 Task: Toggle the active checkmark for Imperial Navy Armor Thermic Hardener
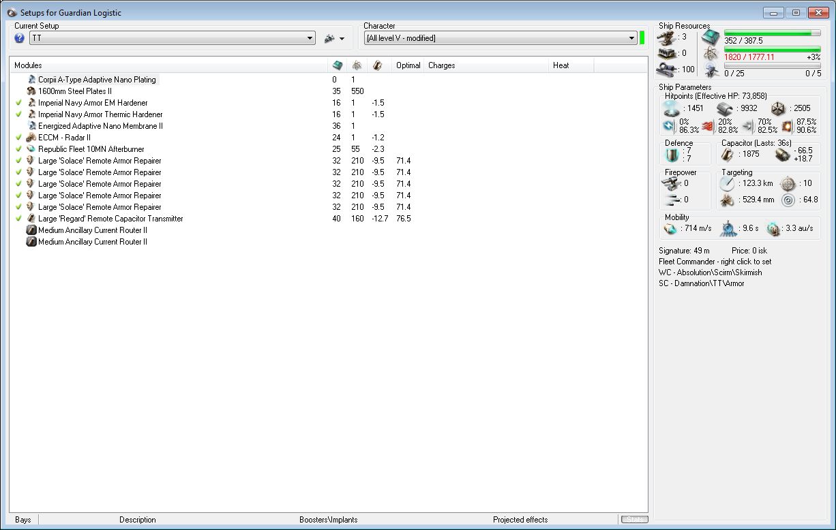coord(18,114)
